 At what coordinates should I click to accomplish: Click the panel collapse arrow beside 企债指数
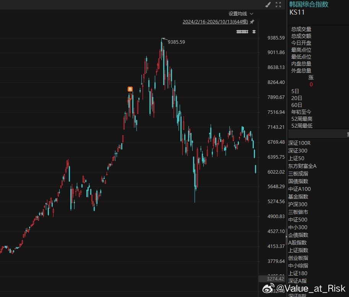[286, 236]
